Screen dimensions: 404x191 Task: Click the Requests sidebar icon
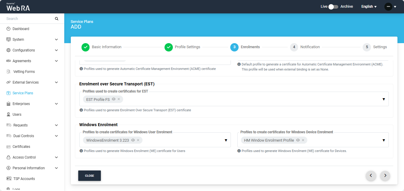[9, 125]
